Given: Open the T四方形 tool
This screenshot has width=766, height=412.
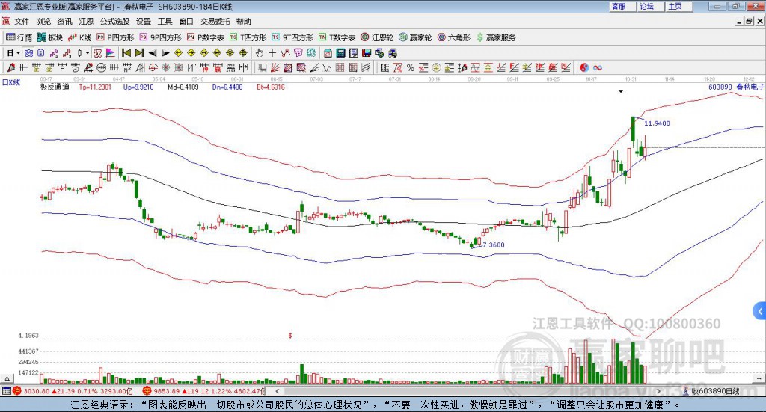Looking at the screenshot, I should 248,37.
